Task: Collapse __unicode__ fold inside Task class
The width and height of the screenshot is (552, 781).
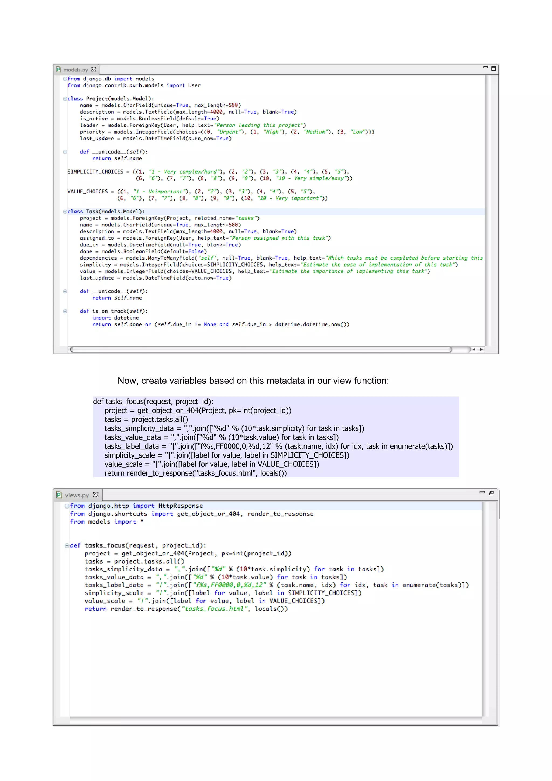Action: click(x=65, y=291)
